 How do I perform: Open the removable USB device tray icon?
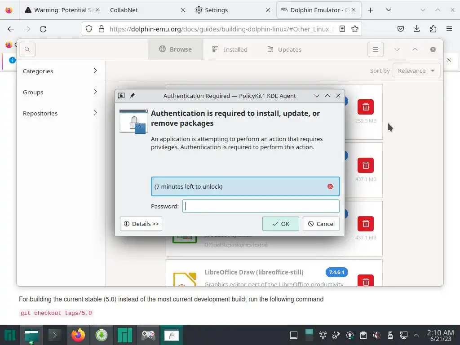coord(390,335)
